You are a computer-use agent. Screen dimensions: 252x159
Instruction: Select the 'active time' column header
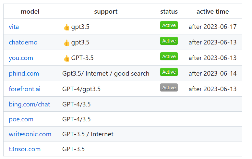[212, 12]
